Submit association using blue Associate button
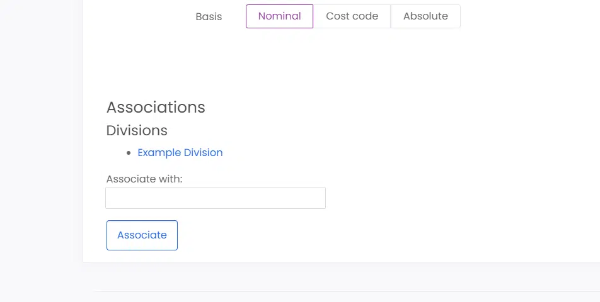The width and height of the screenshot is (600, 302). 142,235
